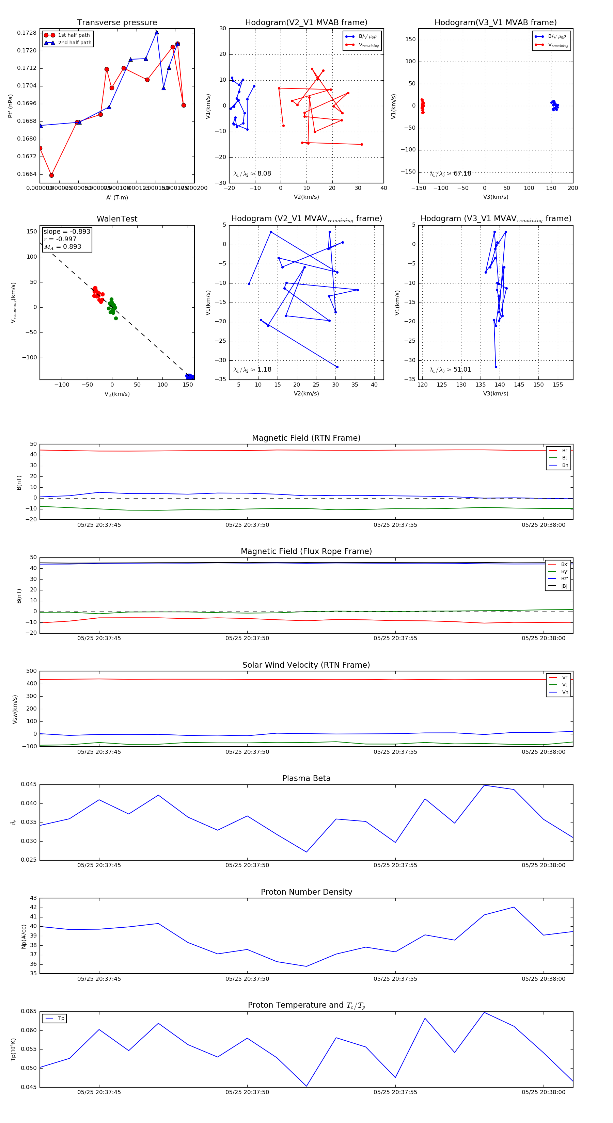
Task: Click the 'Transverse pressure' plot title
Action: click(117, 23)
